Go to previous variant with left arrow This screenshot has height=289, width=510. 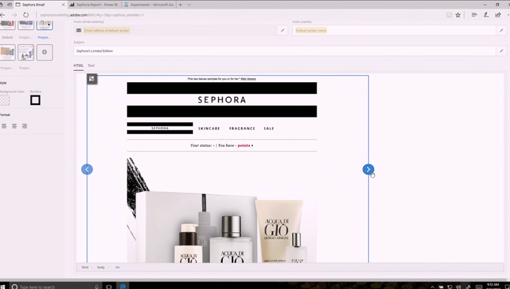[x=87, y=169]
